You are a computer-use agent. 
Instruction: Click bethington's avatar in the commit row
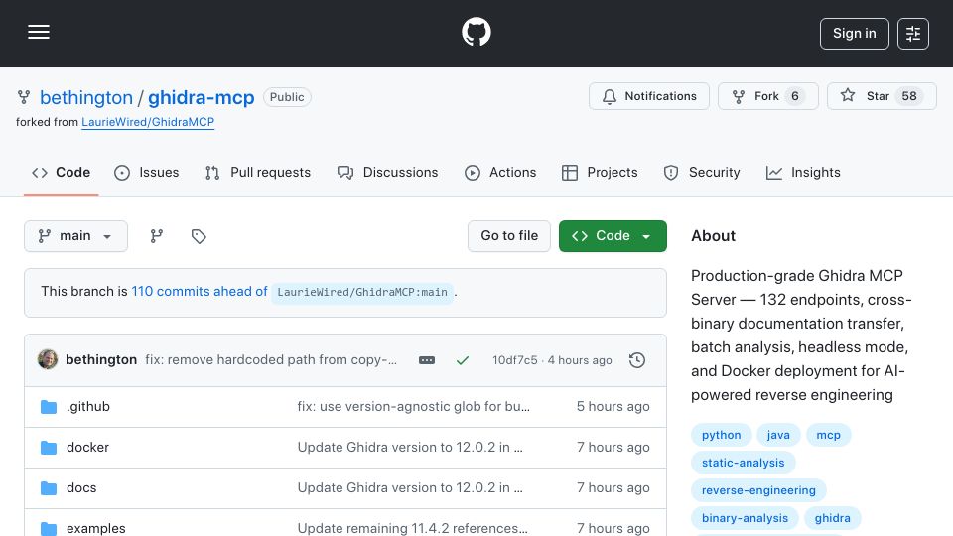point(48,359)
